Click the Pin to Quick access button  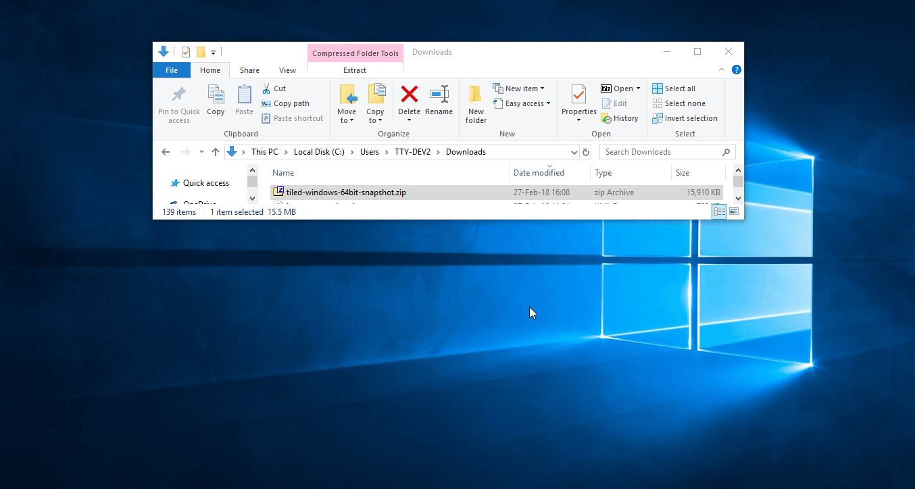pos(179,105)
